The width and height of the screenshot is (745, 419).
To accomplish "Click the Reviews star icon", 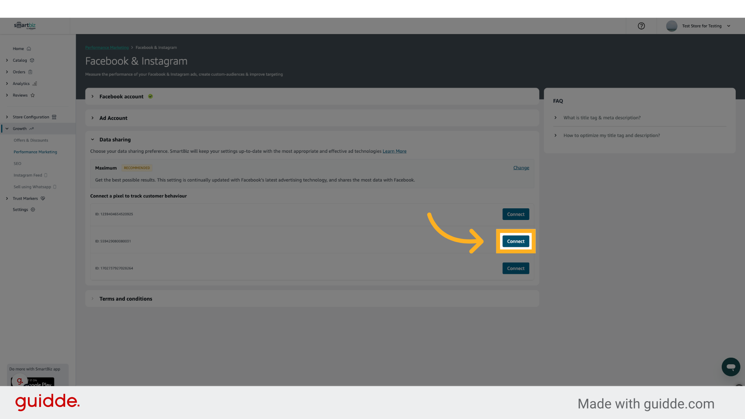I will tap(33, 95).
